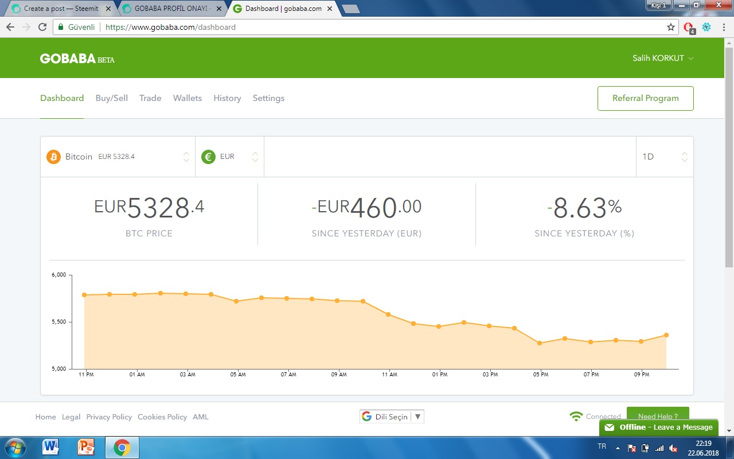Screen dimensions: 734x459
Task: Open Microsoft Word from the taskbar
Action: click(50, 448)
